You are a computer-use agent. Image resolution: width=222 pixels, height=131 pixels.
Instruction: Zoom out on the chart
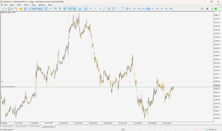tap(60, 9)
